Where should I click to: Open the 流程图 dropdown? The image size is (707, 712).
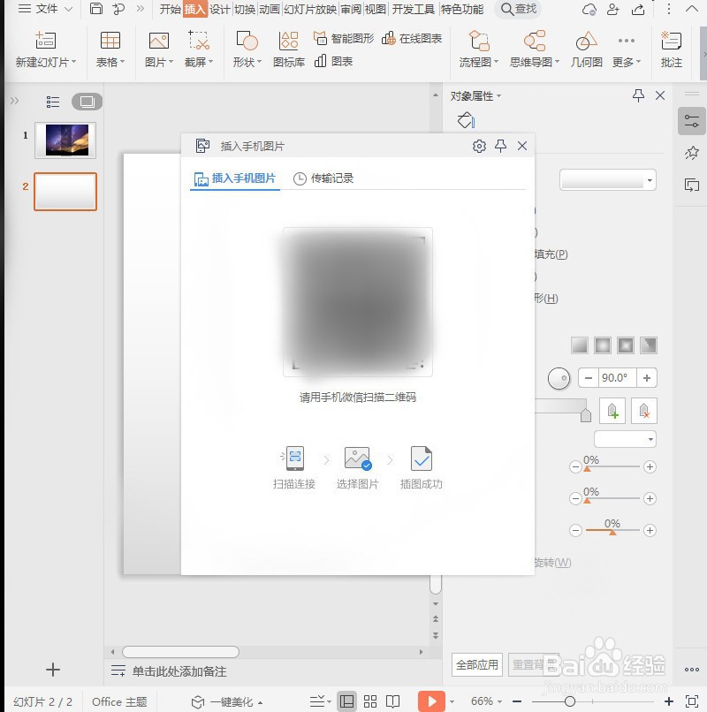478,49
